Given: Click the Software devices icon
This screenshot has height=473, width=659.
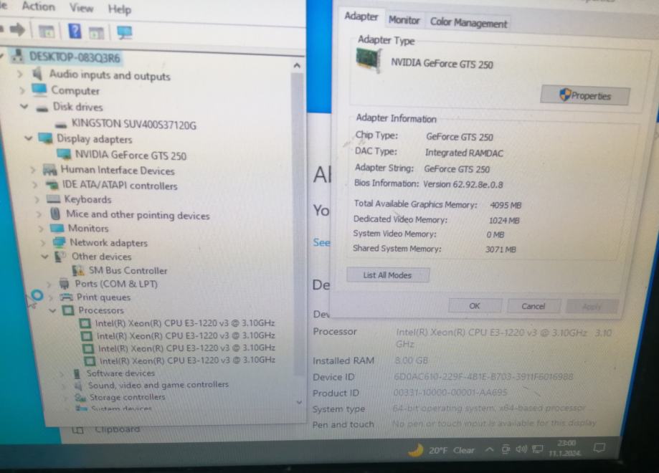Looking at the screenshot, I should 77,373.
